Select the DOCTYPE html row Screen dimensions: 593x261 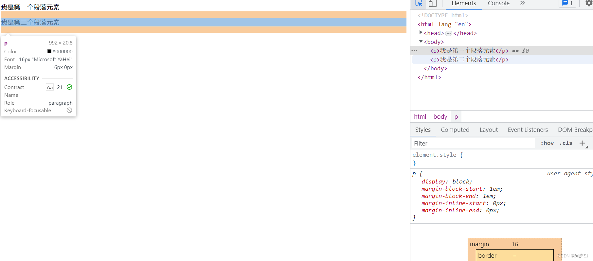(442, 15)
